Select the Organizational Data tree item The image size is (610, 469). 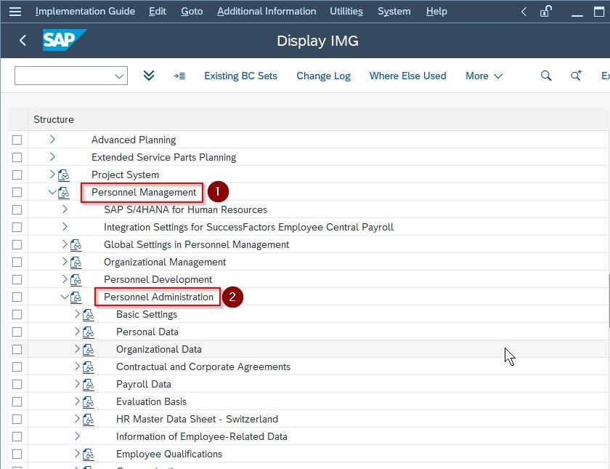click(159, 350)
